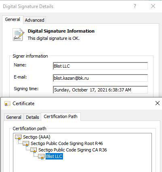
Task: Select Sectigo (AAA) in certification path
Action: (x=37, y=137)
